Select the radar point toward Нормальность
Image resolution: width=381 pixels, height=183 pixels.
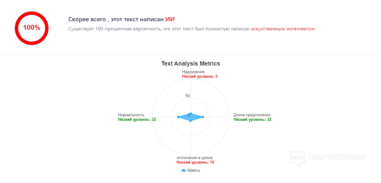click(178, 117)
